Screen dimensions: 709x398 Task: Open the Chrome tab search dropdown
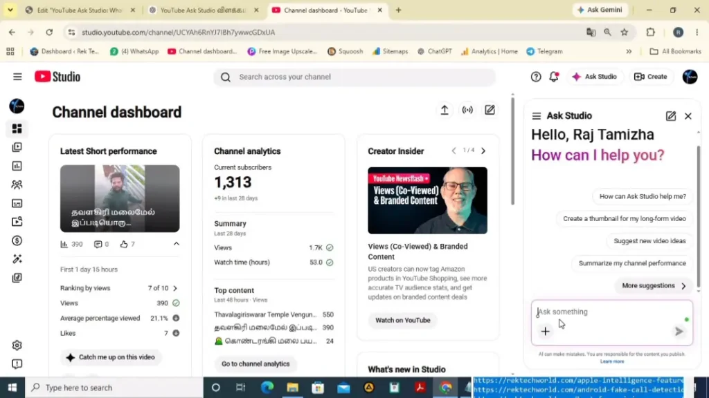10,10
